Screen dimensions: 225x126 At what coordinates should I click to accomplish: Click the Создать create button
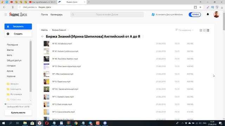click(18, 34)
